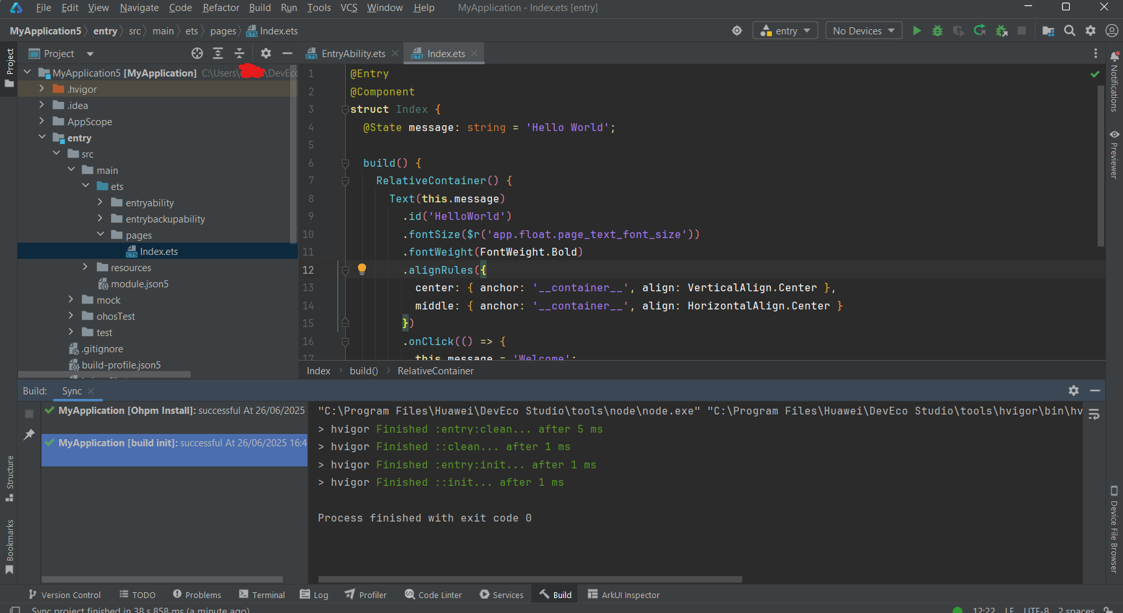
Task: Hide the Build tool window
Action: [1095, 391]
